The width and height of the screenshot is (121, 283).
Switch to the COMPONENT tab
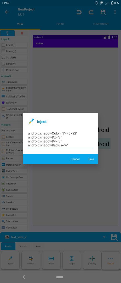(101, 24)
